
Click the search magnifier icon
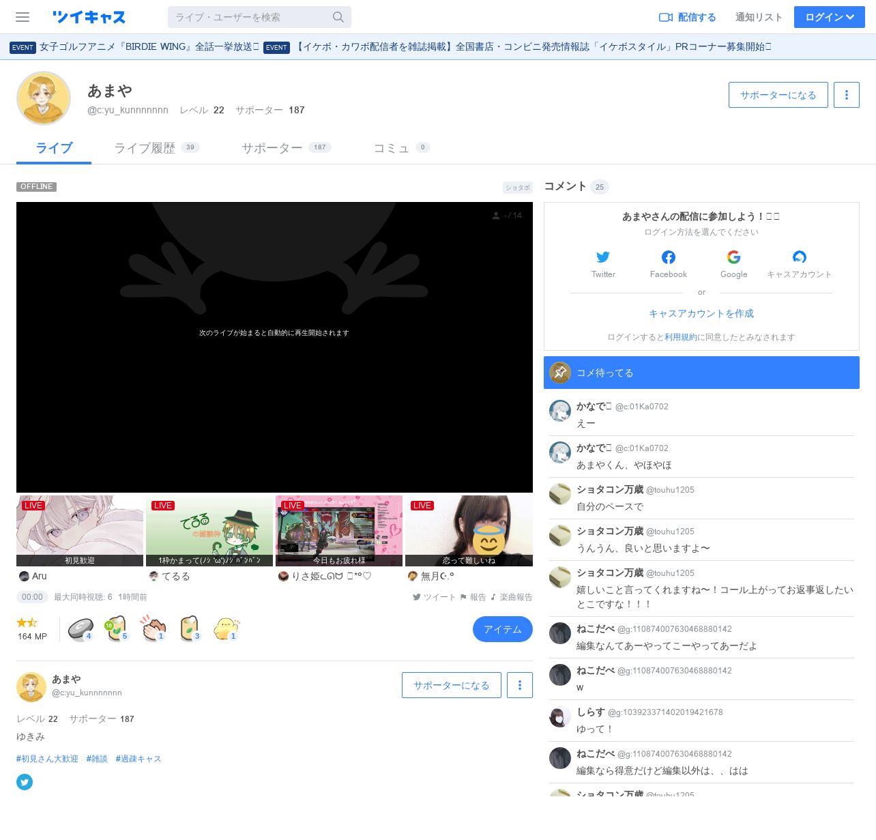[338, 17]
